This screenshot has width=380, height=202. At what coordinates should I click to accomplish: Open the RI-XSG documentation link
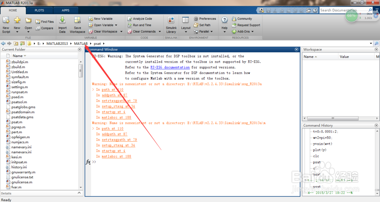coord(170,67)
